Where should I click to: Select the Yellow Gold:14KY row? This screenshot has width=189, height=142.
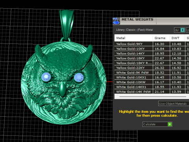[x=152, y=54]
